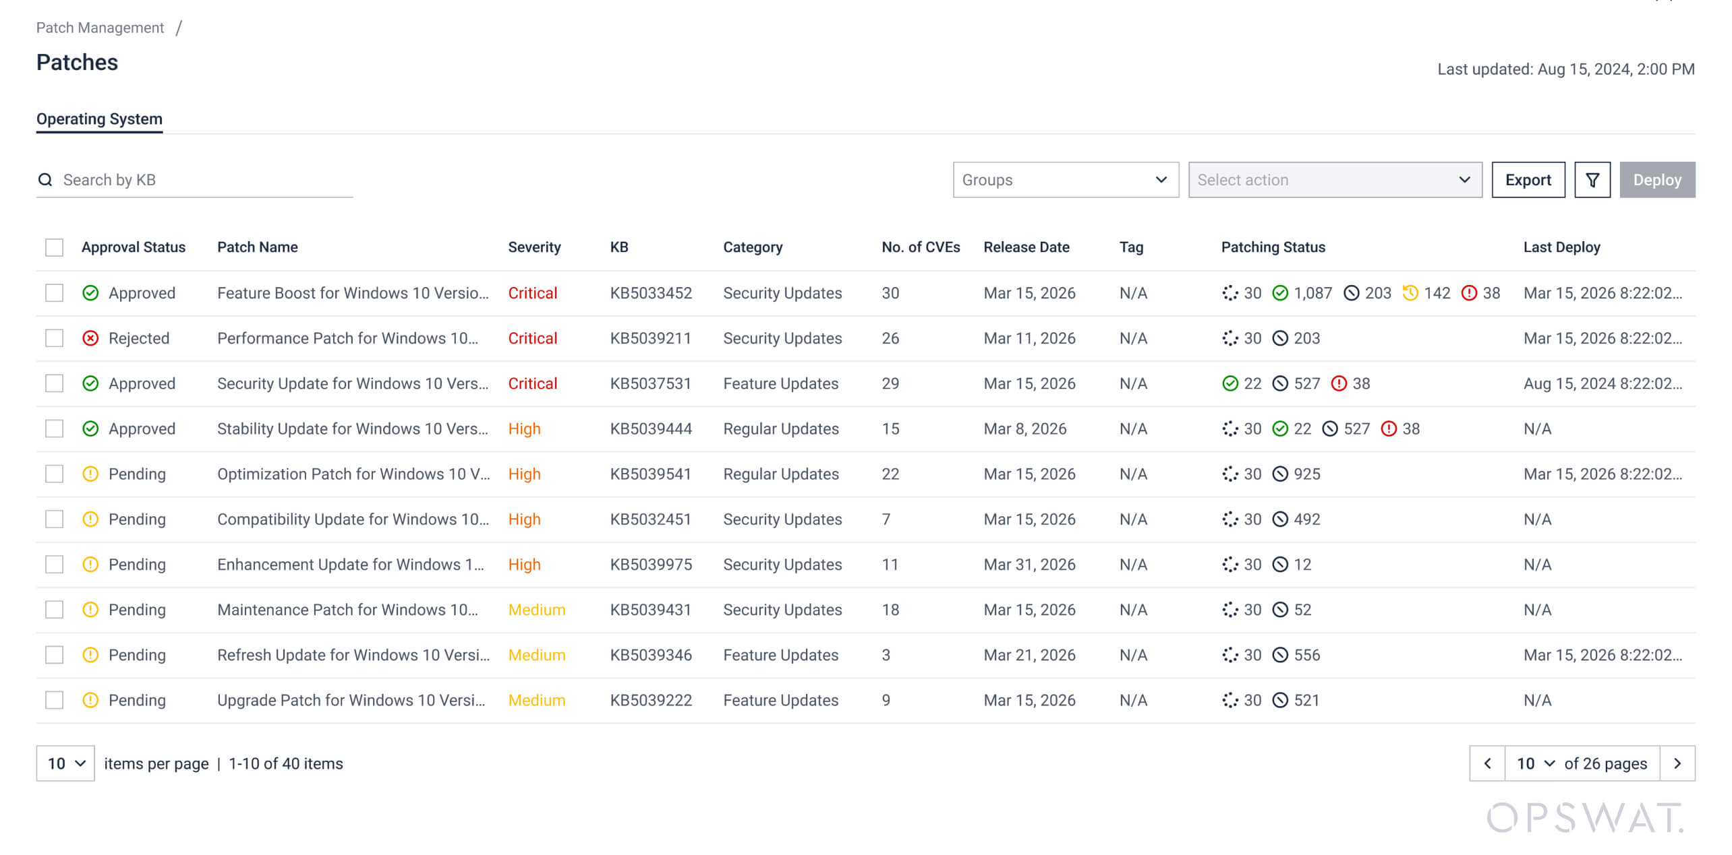Click the in-progress spinner icon for KB5039222

click(1230, 701)
